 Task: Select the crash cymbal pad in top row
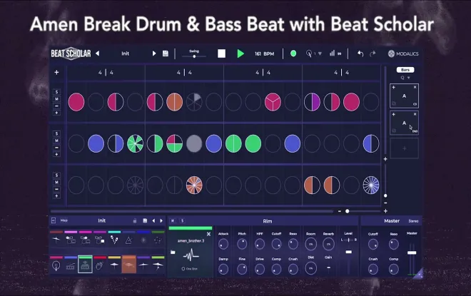[56, 240]
